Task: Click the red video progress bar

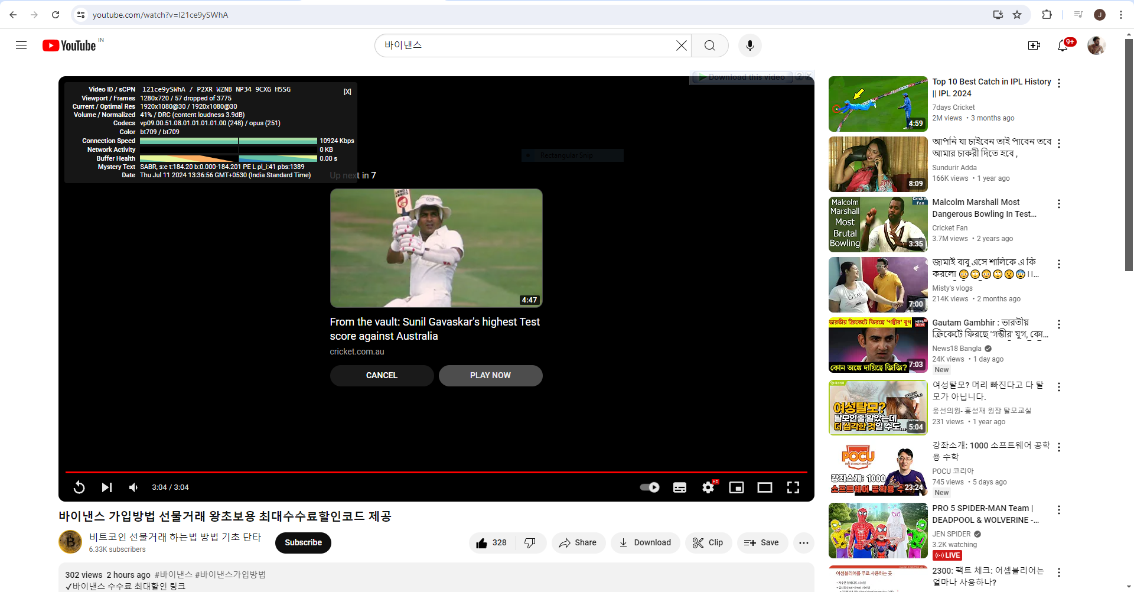Action: [x=436, y=472]
